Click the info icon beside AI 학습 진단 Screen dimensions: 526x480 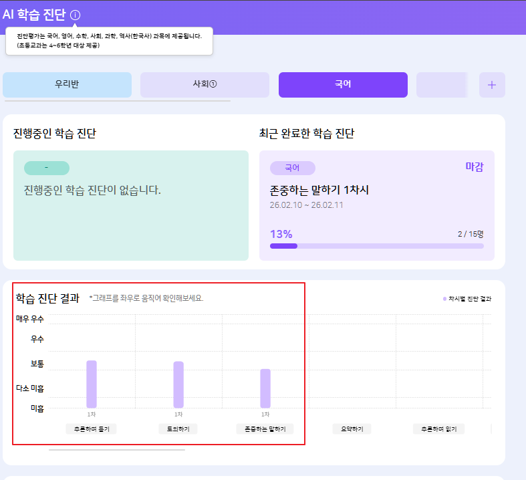76,15
